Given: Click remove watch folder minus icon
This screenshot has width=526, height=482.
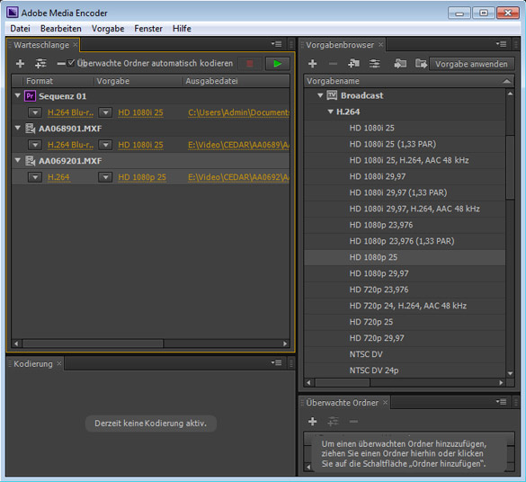Looking at the screenshot, I should click(x=353, y=421).
